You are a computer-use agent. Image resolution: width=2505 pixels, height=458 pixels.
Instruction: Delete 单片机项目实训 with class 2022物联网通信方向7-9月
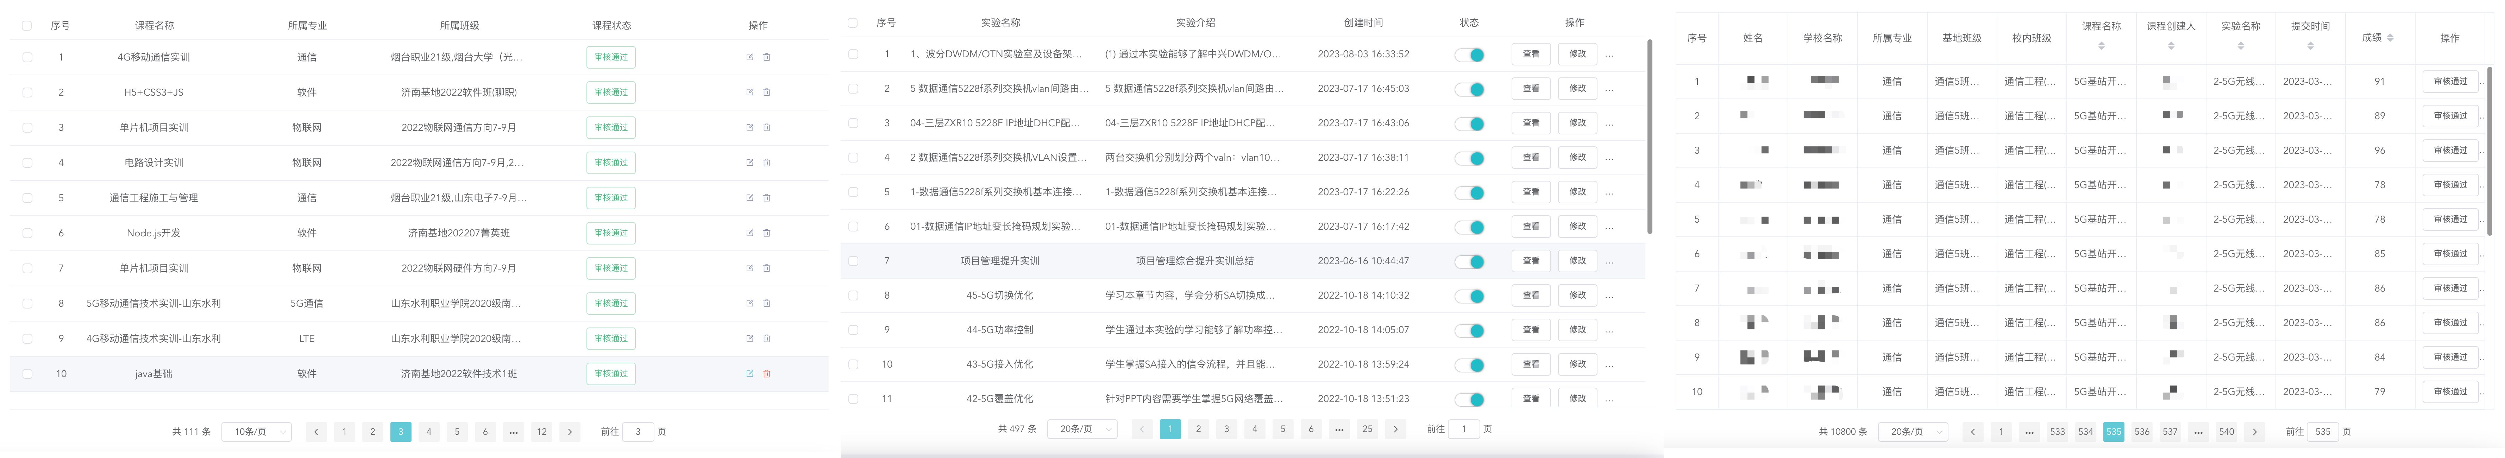[766, 127]
